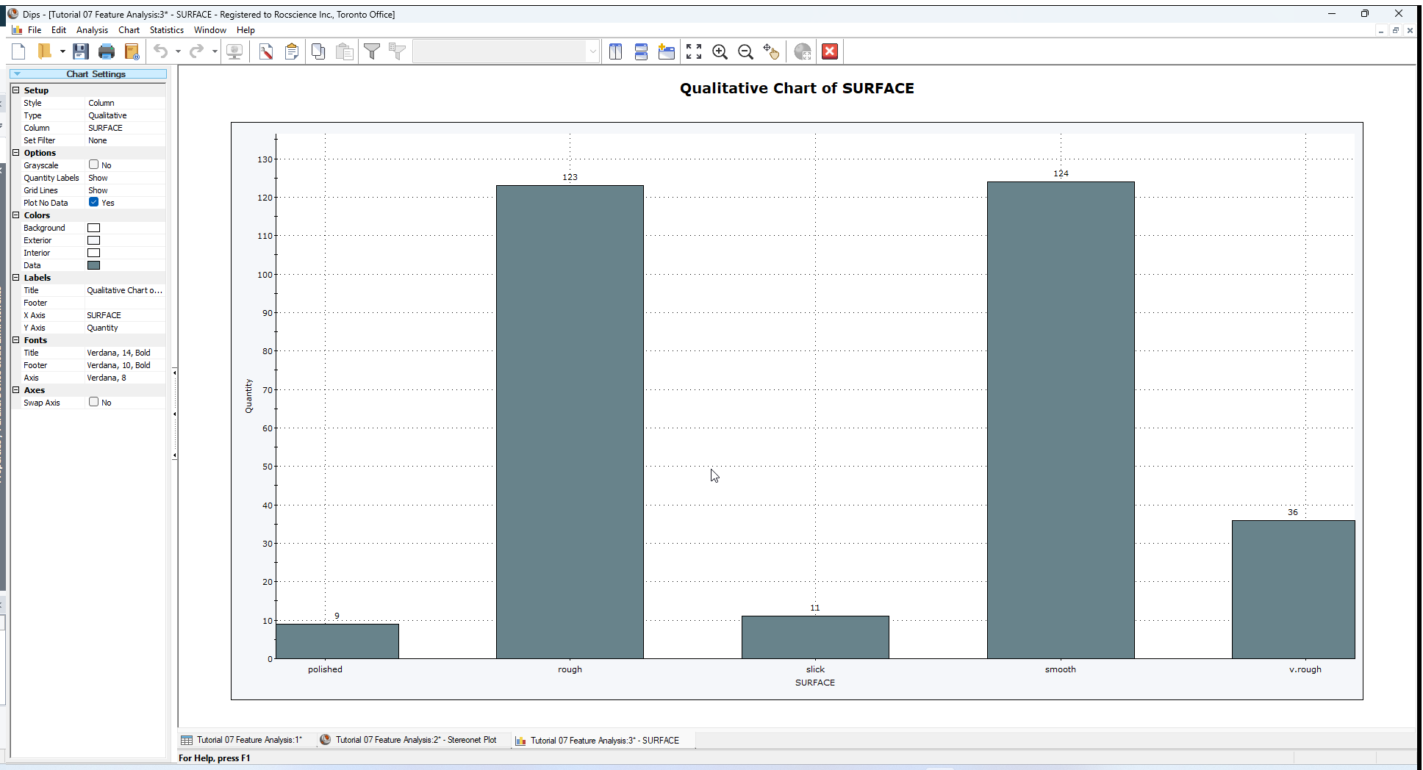Change the Data color swatch
The height and width of the screenshot is (770, 1423).
pyautogui.click(x=94, y=265)
